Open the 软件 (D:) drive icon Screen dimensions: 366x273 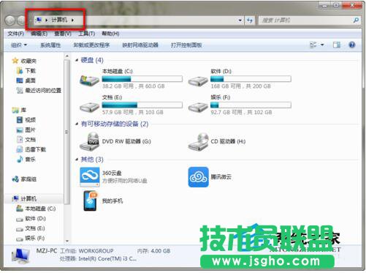point(198,81)
